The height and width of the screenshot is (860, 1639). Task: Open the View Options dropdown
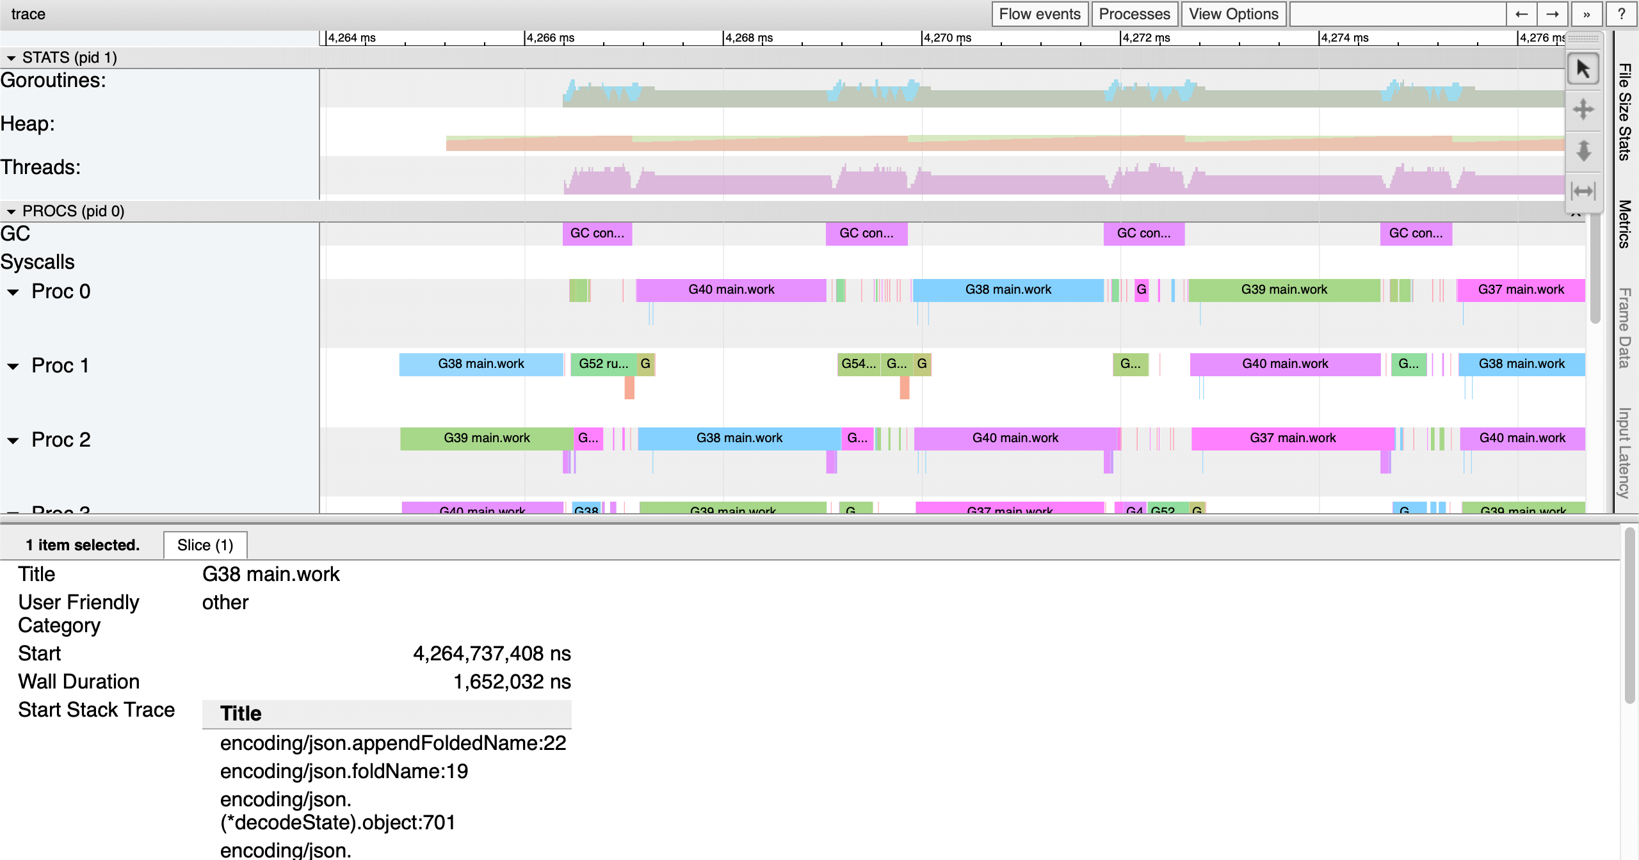pos(1233,13)
